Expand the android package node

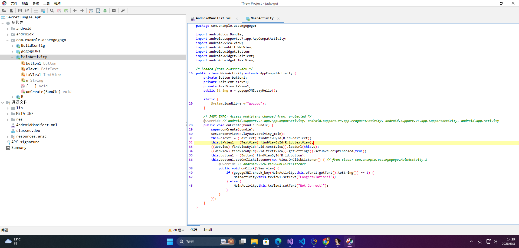[8, 29]
